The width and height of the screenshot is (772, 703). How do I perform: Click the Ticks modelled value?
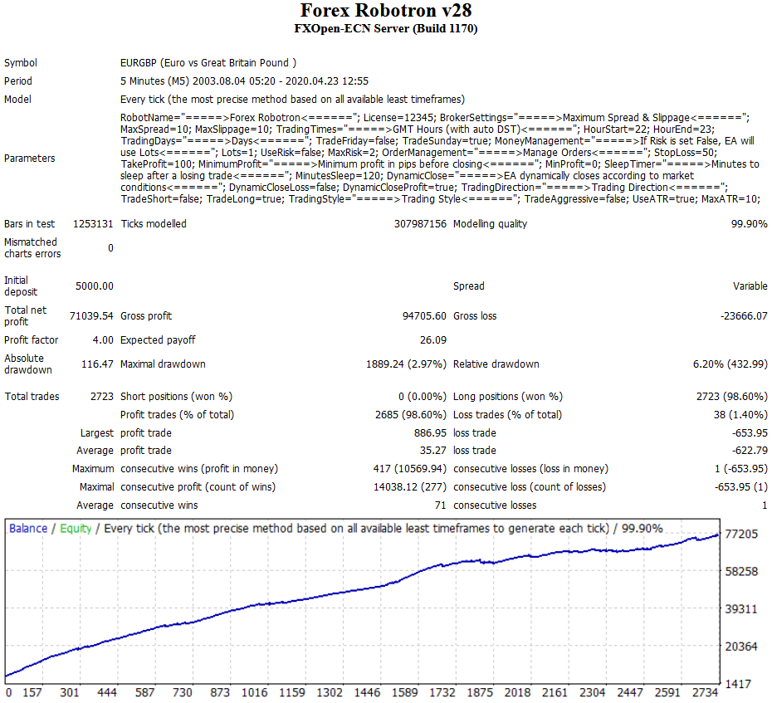tap(423, 222)
